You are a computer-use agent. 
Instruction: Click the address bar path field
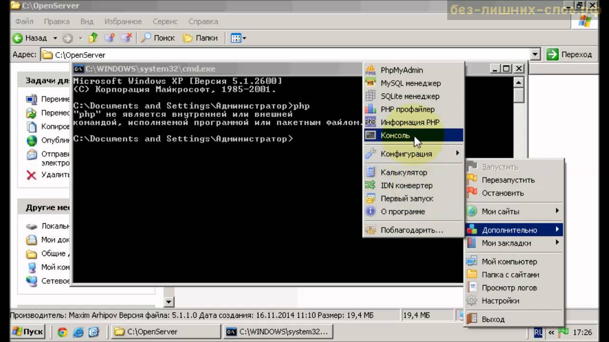(x=285, y=55)
